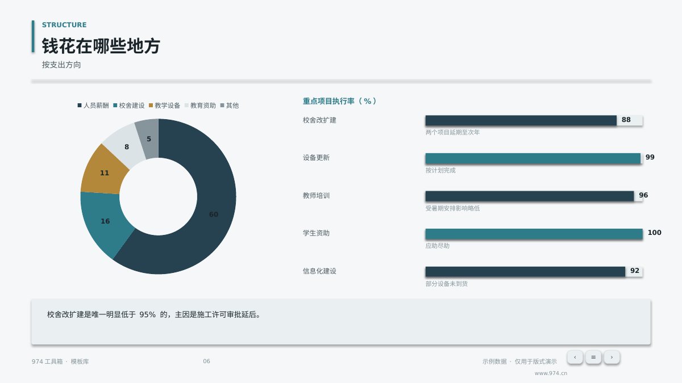This screenshot has width=682, height=383.
Task: Click the page number 06 in footer
Action: coord(206,361)
